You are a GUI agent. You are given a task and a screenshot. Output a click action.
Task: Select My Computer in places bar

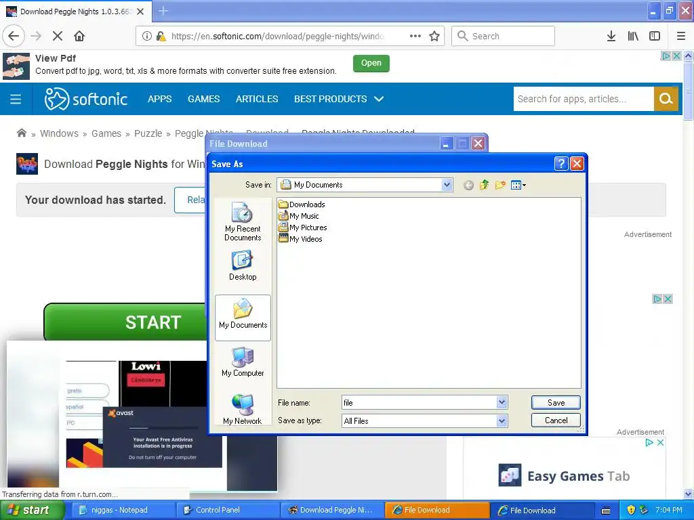click(x=243, y=362)
